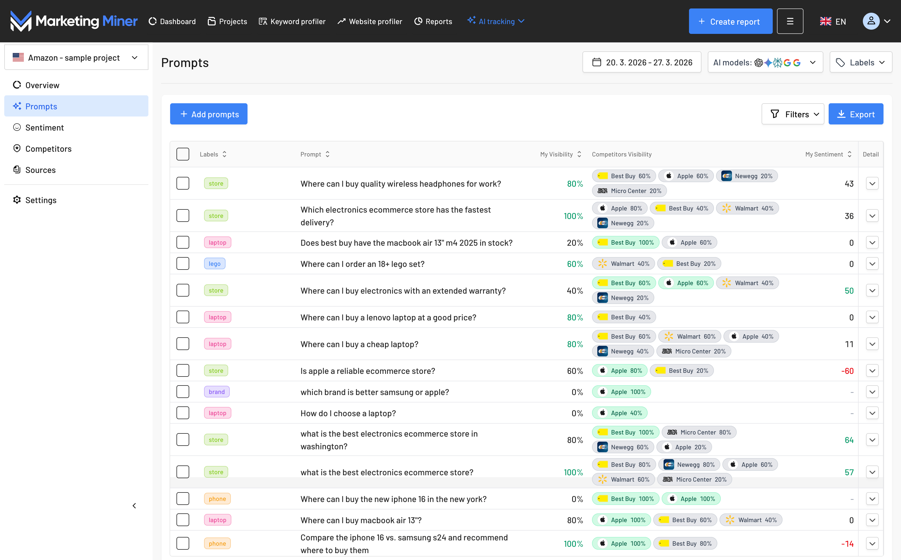Open Amazon sample project dropdown
The height and width of the screenshot is (560, 901).
[x=76, y=57]
